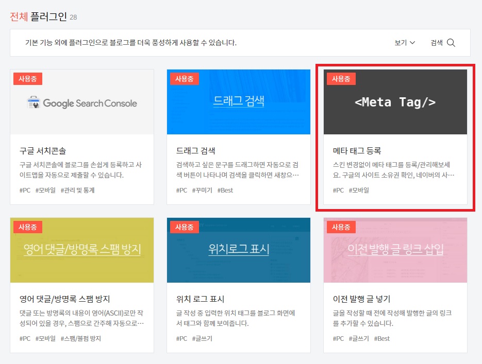Click #PC tag on 드래그 검색 card
The height and width of the screenshot is (364, 482).
tap(181, 190)
